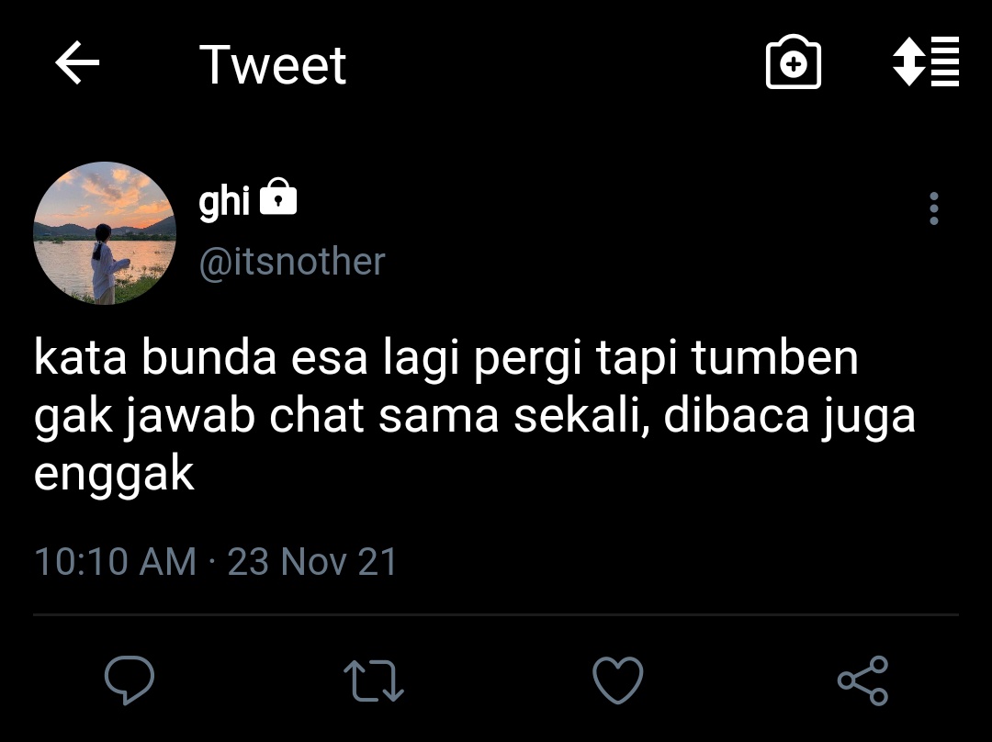Reply using the speech bubble icon
The height and width of the screenshot is (742, 992).
tap(130, 680)
